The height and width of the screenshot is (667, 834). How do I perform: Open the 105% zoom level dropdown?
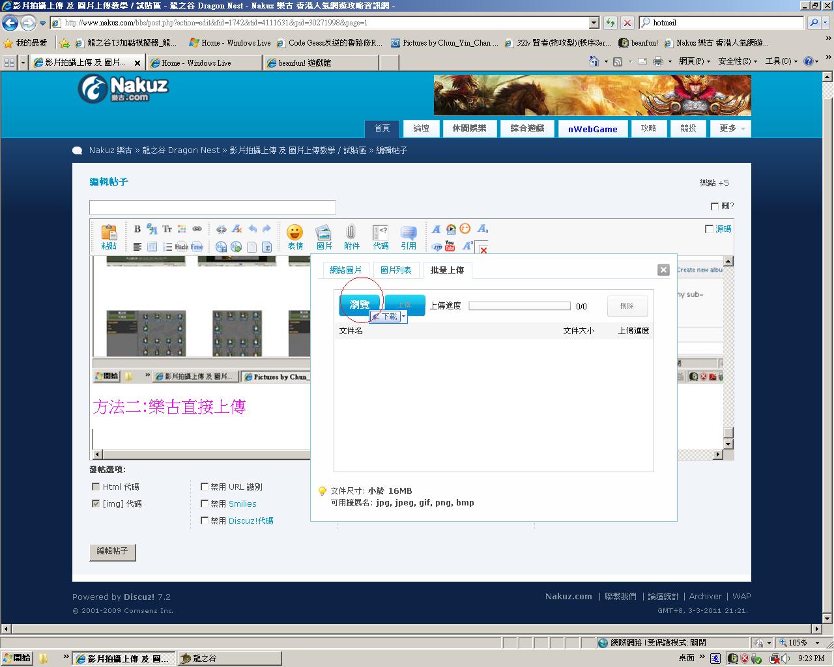click(x=817, y=643)
